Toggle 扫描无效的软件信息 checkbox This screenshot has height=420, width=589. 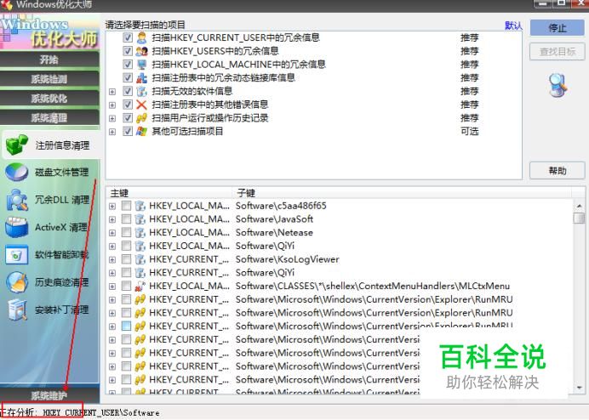pos(128,91)
